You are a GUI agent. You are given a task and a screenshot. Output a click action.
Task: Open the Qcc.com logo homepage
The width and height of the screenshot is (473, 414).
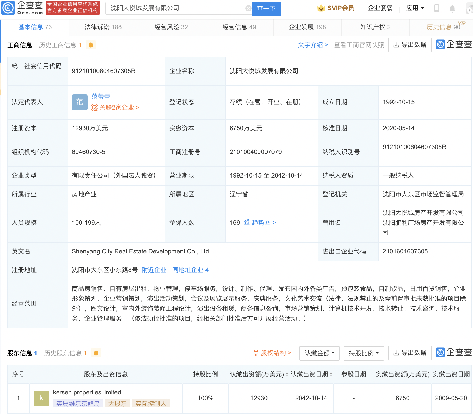(22, 8)
